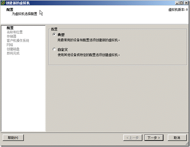
Task: Select the 自定义 radio button
Action: (54, 49)
